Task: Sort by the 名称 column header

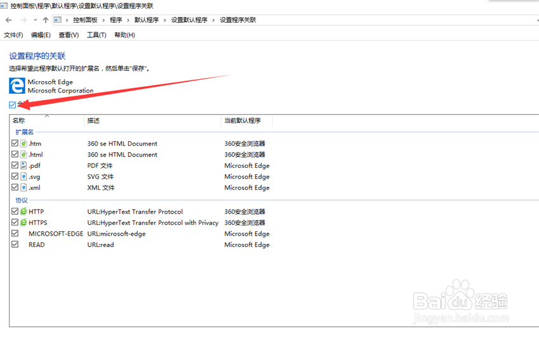Action: pos(47,120)
